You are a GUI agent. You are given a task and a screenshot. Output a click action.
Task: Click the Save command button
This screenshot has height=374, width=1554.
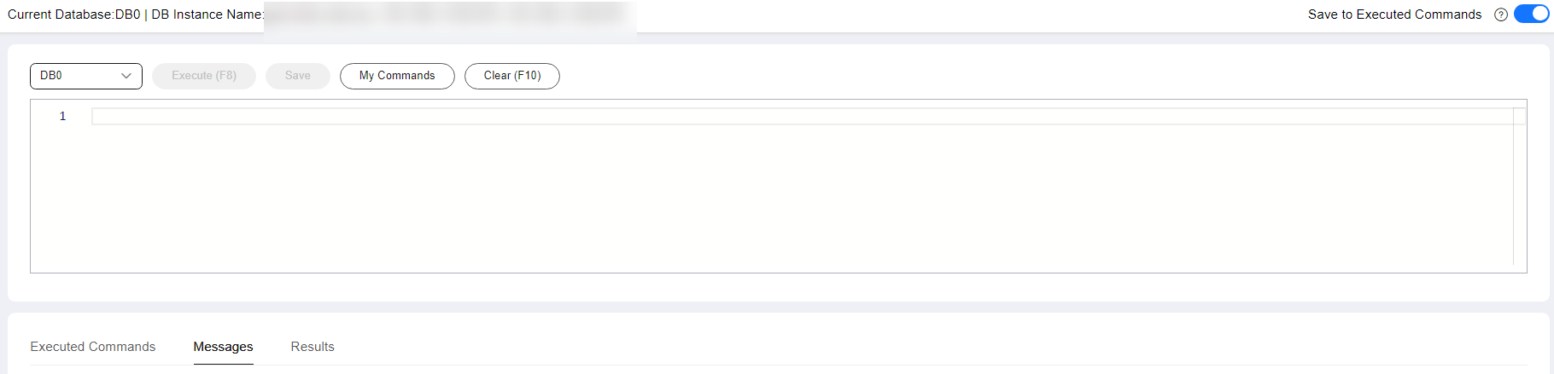pos(298,76)
